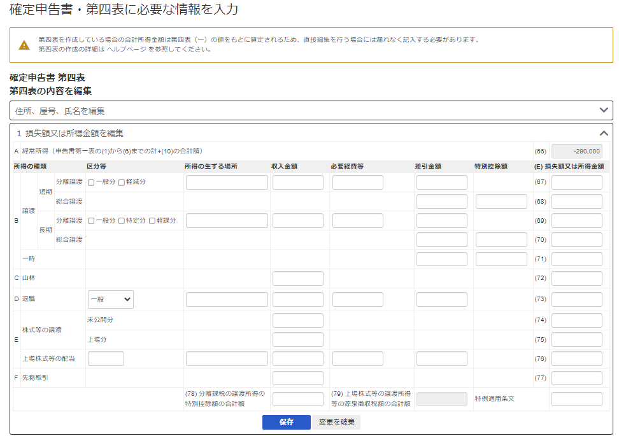Viewport: 619px width, 436px height.
Task: Focus the 未公開分 収入金額 field
Action: tap(298, 320)
